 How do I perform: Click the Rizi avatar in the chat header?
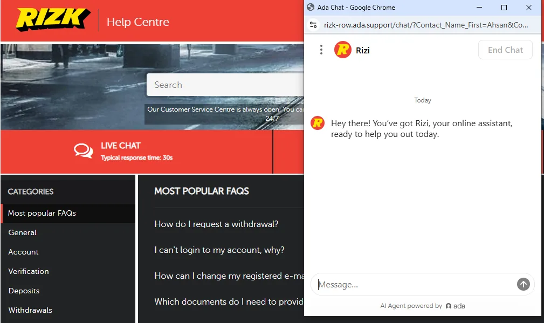pos(343,50)
